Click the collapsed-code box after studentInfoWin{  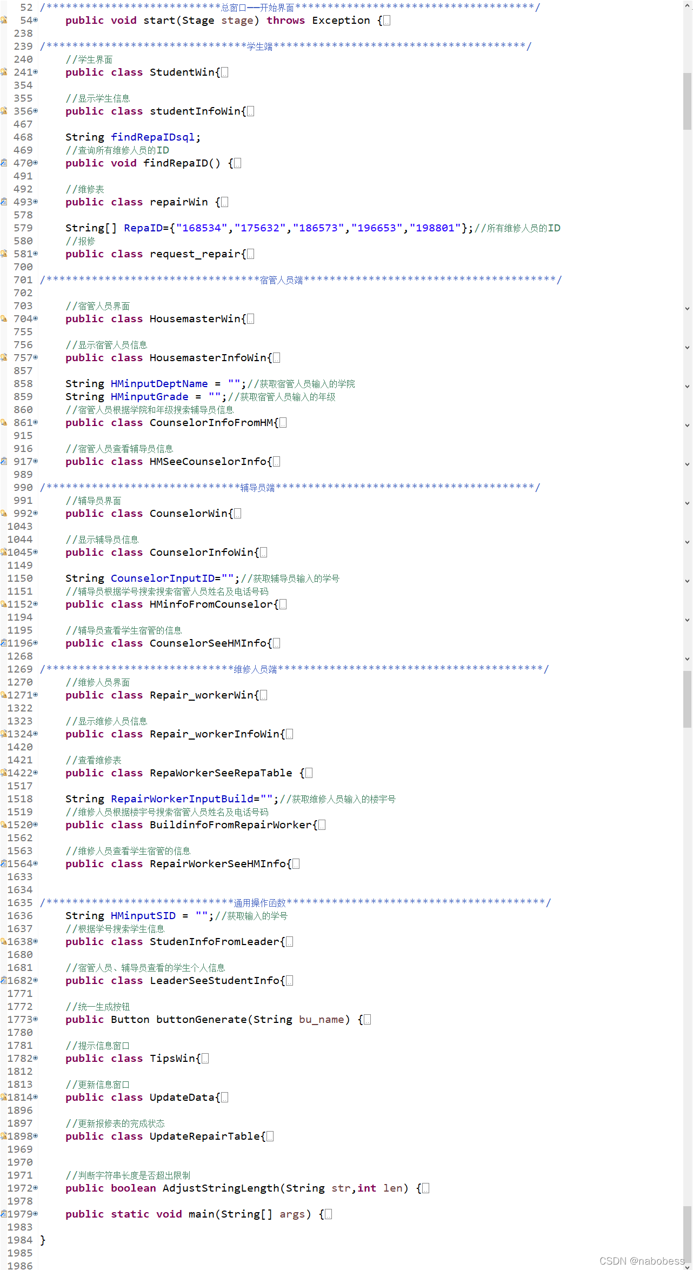click(251, 111)
